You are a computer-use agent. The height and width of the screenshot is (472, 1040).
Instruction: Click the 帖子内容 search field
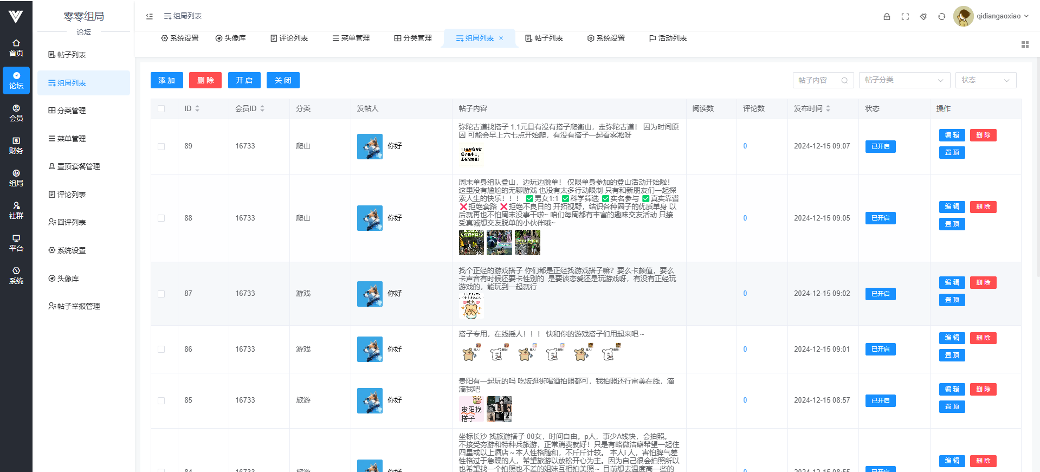coord(818,80)
